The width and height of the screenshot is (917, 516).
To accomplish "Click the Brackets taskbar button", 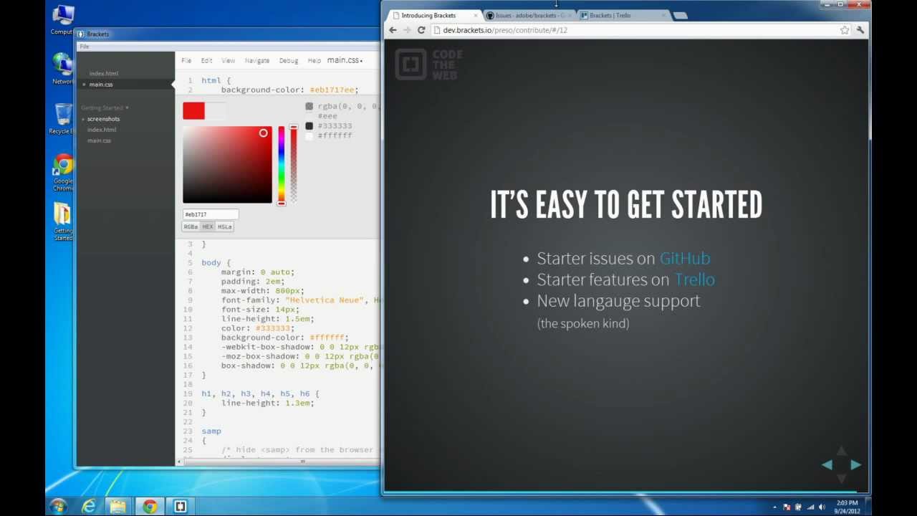I will coord(181,506).
